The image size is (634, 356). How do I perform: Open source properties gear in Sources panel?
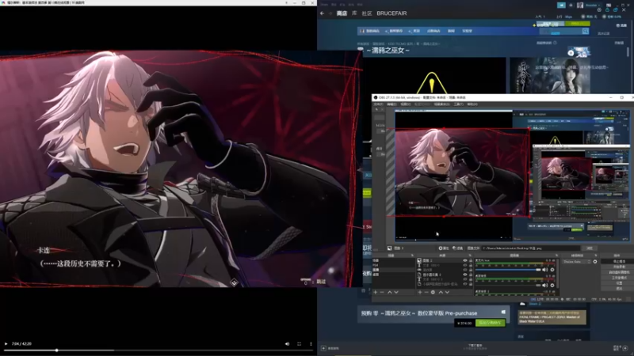tap(433, 292)
